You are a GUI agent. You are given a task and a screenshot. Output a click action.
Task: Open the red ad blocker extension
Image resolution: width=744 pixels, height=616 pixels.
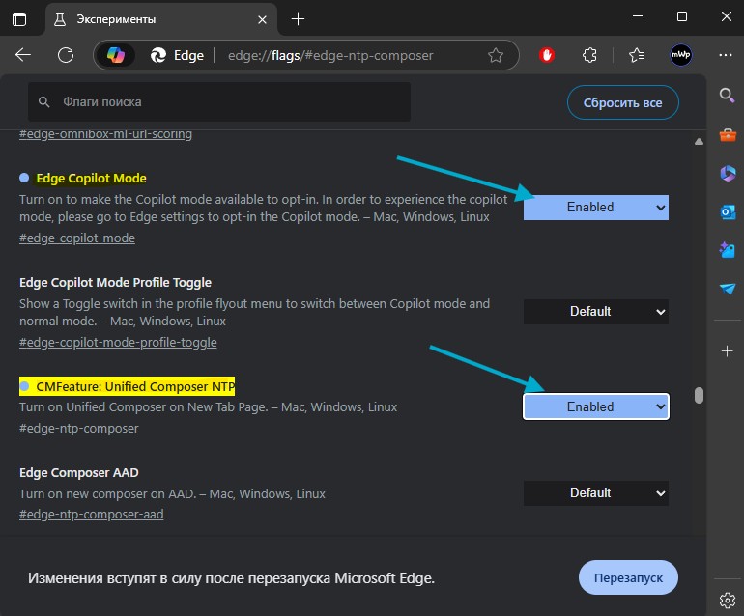547,55
